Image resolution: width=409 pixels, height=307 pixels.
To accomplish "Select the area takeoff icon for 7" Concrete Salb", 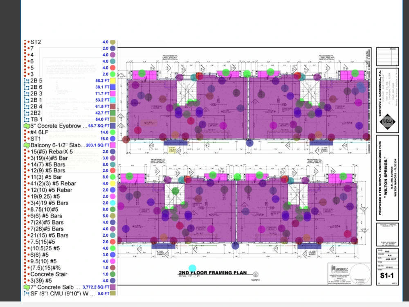I will [x=26, y=287].
